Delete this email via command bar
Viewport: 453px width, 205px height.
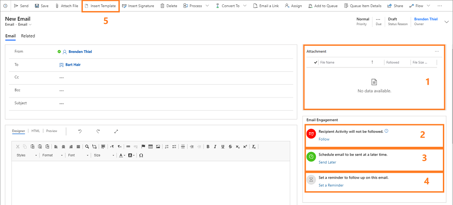tap(169, 6)
